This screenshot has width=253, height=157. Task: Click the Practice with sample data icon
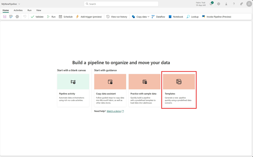(x=144, y=82)
